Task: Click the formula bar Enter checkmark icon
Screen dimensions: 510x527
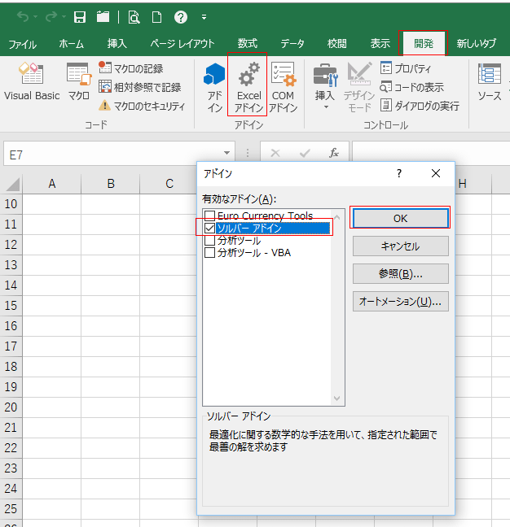Action: point(305,153)
